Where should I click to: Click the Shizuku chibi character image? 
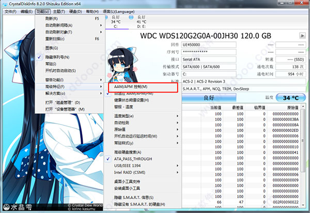click(122, 65)
